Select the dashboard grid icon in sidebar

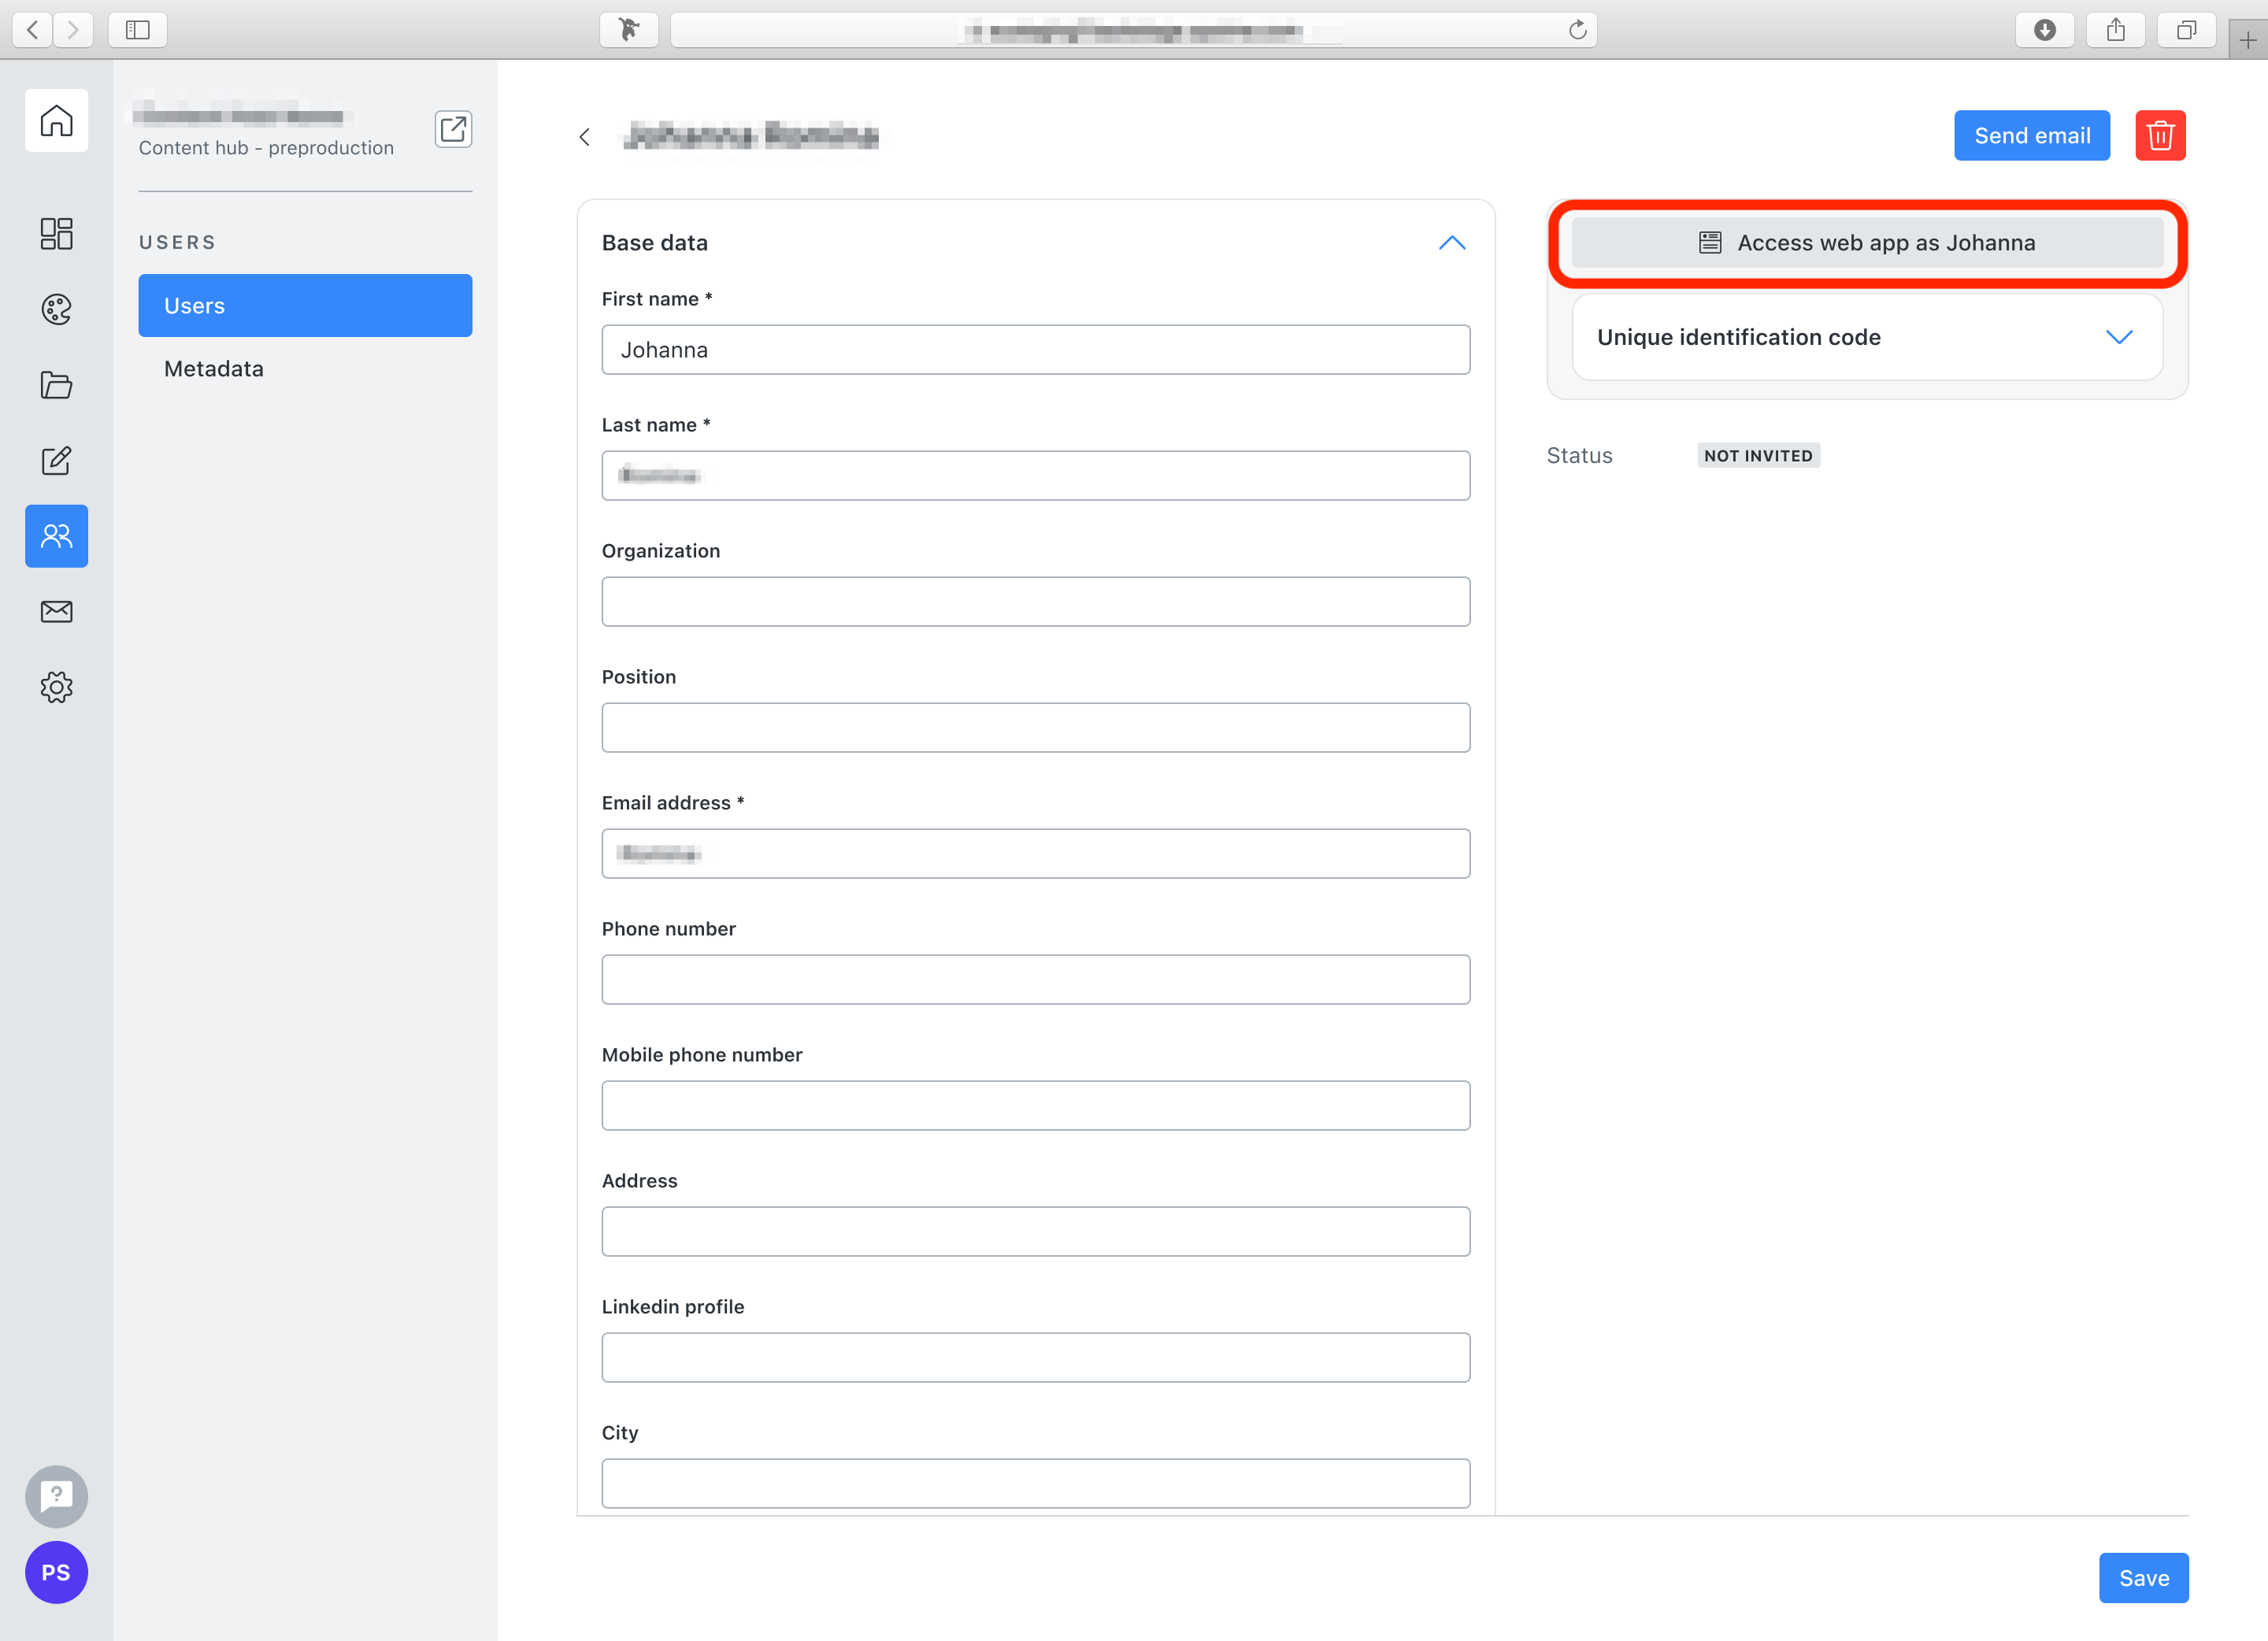[x=56, y=233]
